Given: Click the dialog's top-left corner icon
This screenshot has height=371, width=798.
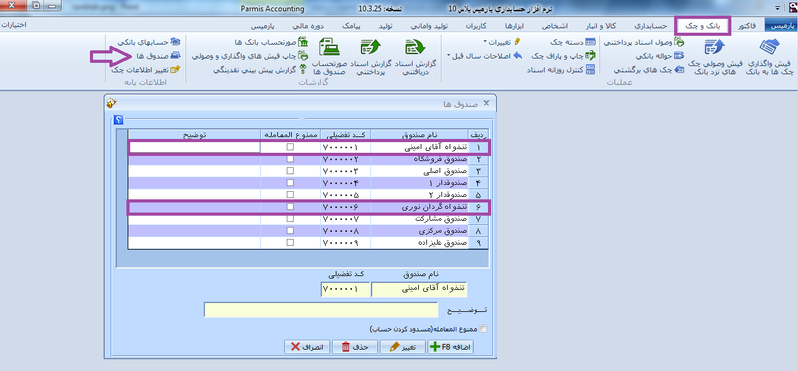Looking at the screenshot, I should (x=112, y=104).
